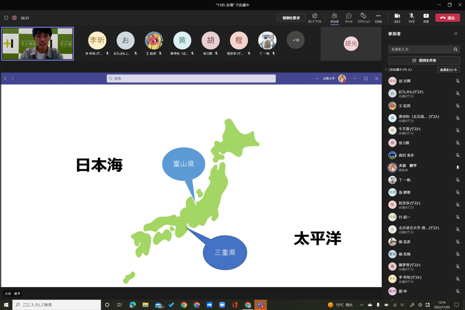Click the presenter video thumbnail

tap(38, 43)
